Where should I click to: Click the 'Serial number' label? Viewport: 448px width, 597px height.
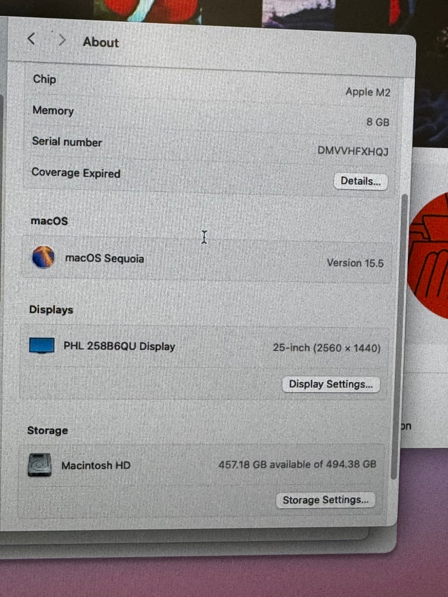pyautogui.click(x=66, y=142)
